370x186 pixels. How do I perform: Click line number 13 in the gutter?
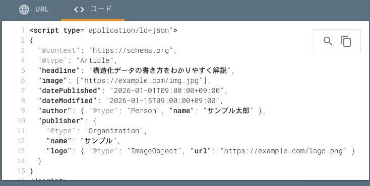pyautogui.click(x=21, y=151)
